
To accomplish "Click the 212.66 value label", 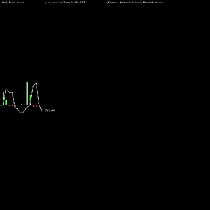I will click(x=50, y=110).
